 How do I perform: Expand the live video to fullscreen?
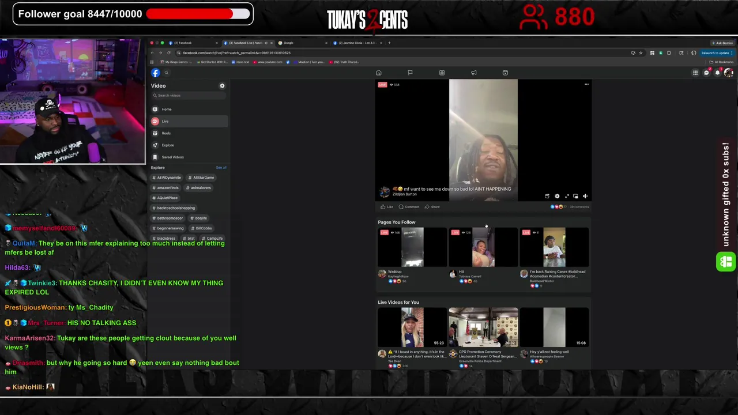coord(566,197)
